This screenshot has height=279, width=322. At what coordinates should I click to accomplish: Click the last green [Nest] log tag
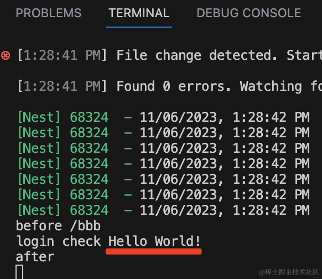[39, 210]
